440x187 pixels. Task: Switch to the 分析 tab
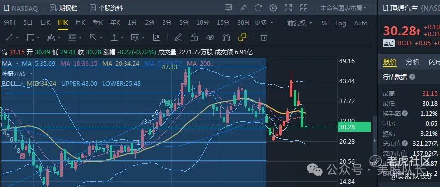(413, 62)
